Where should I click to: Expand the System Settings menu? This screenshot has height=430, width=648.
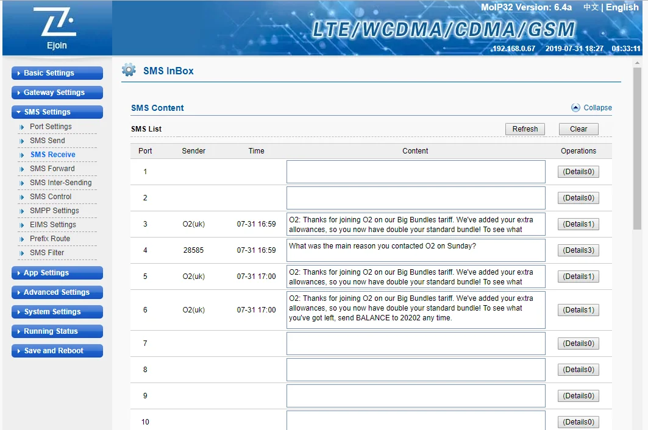[x=57, y=311]
